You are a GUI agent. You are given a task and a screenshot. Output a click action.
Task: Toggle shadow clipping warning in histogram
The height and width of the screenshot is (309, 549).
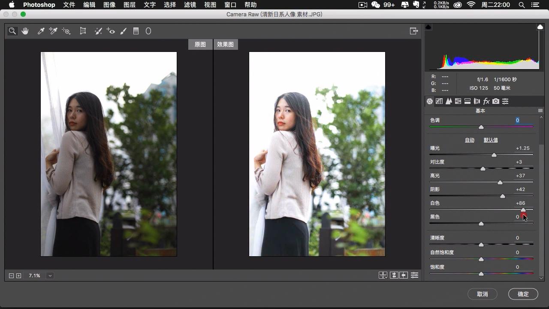[428, 27]
